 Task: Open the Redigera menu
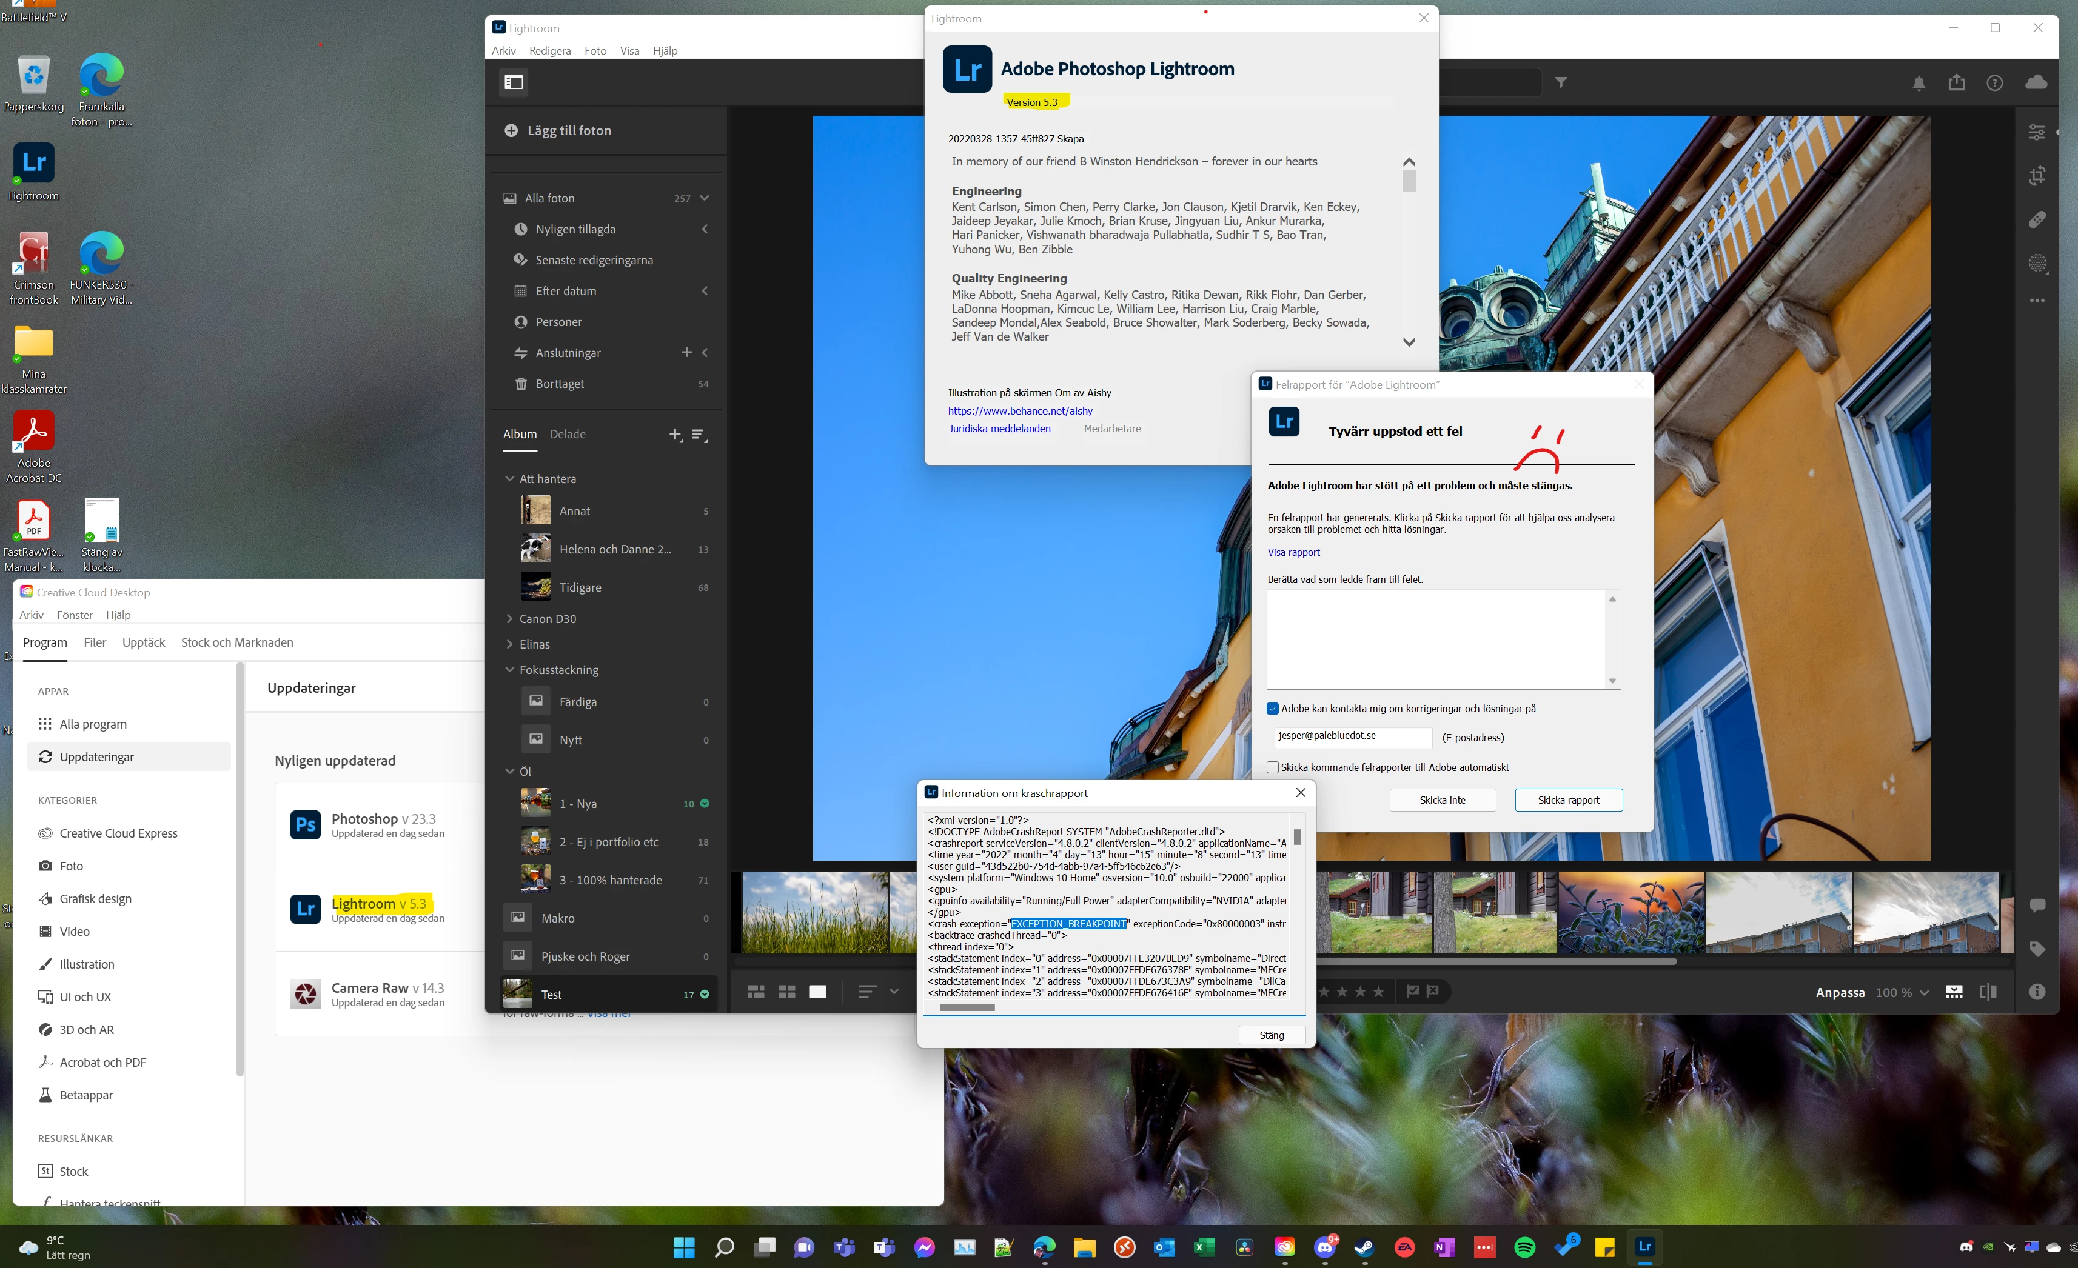(x=550, y=50)
